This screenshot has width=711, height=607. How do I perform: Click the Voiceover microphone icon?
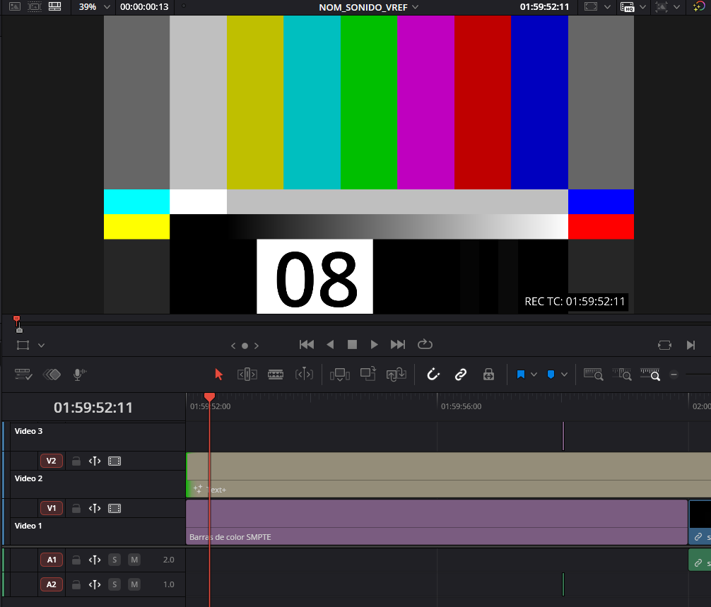[x=79, y=375]
